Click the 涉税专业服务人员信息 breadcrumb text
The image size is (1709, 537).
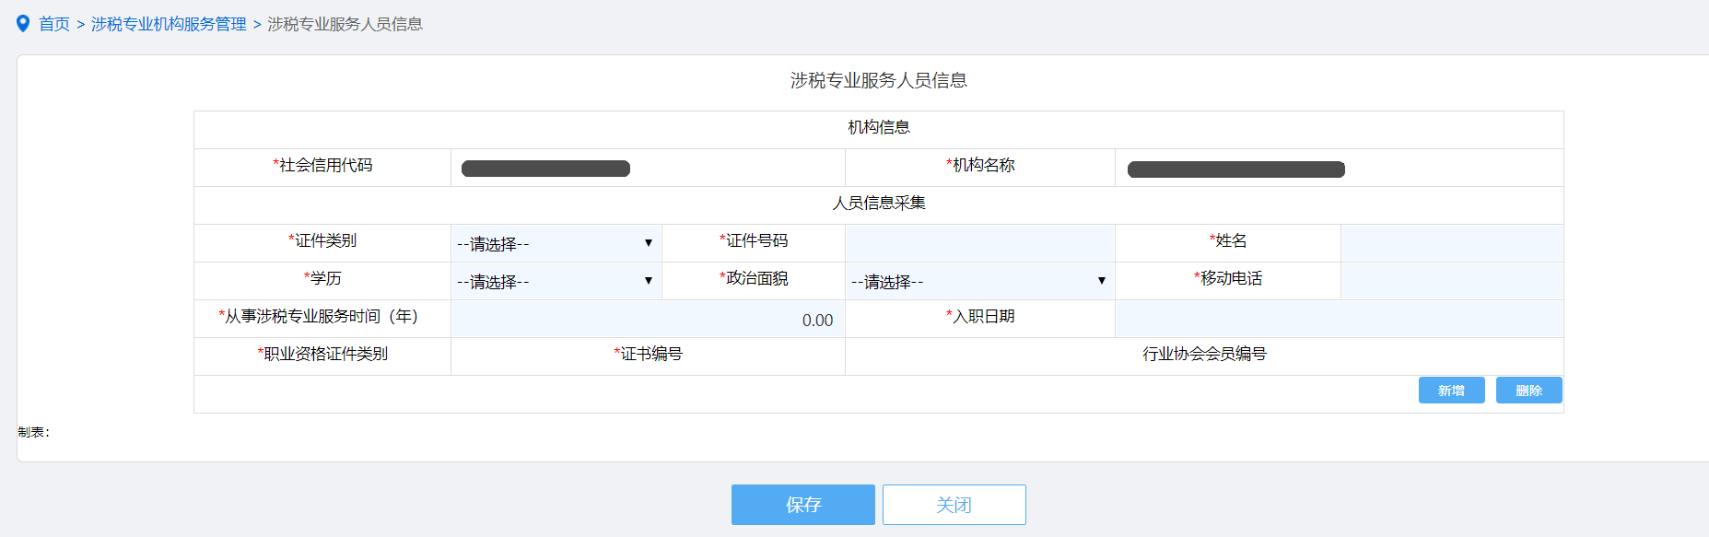click(345, 24)
